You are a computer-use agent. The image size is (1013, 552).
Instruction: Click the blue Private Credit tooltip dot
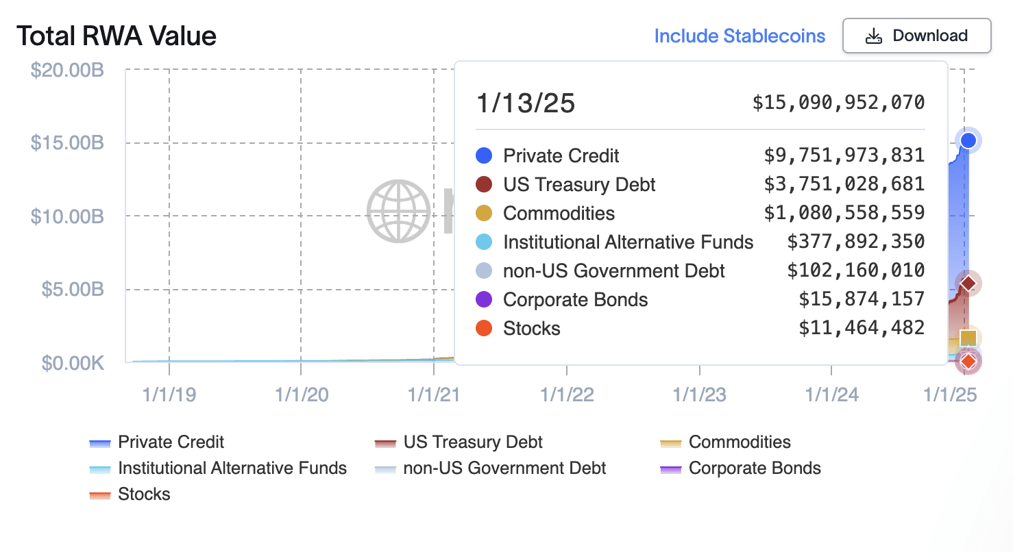coord(484,155)
